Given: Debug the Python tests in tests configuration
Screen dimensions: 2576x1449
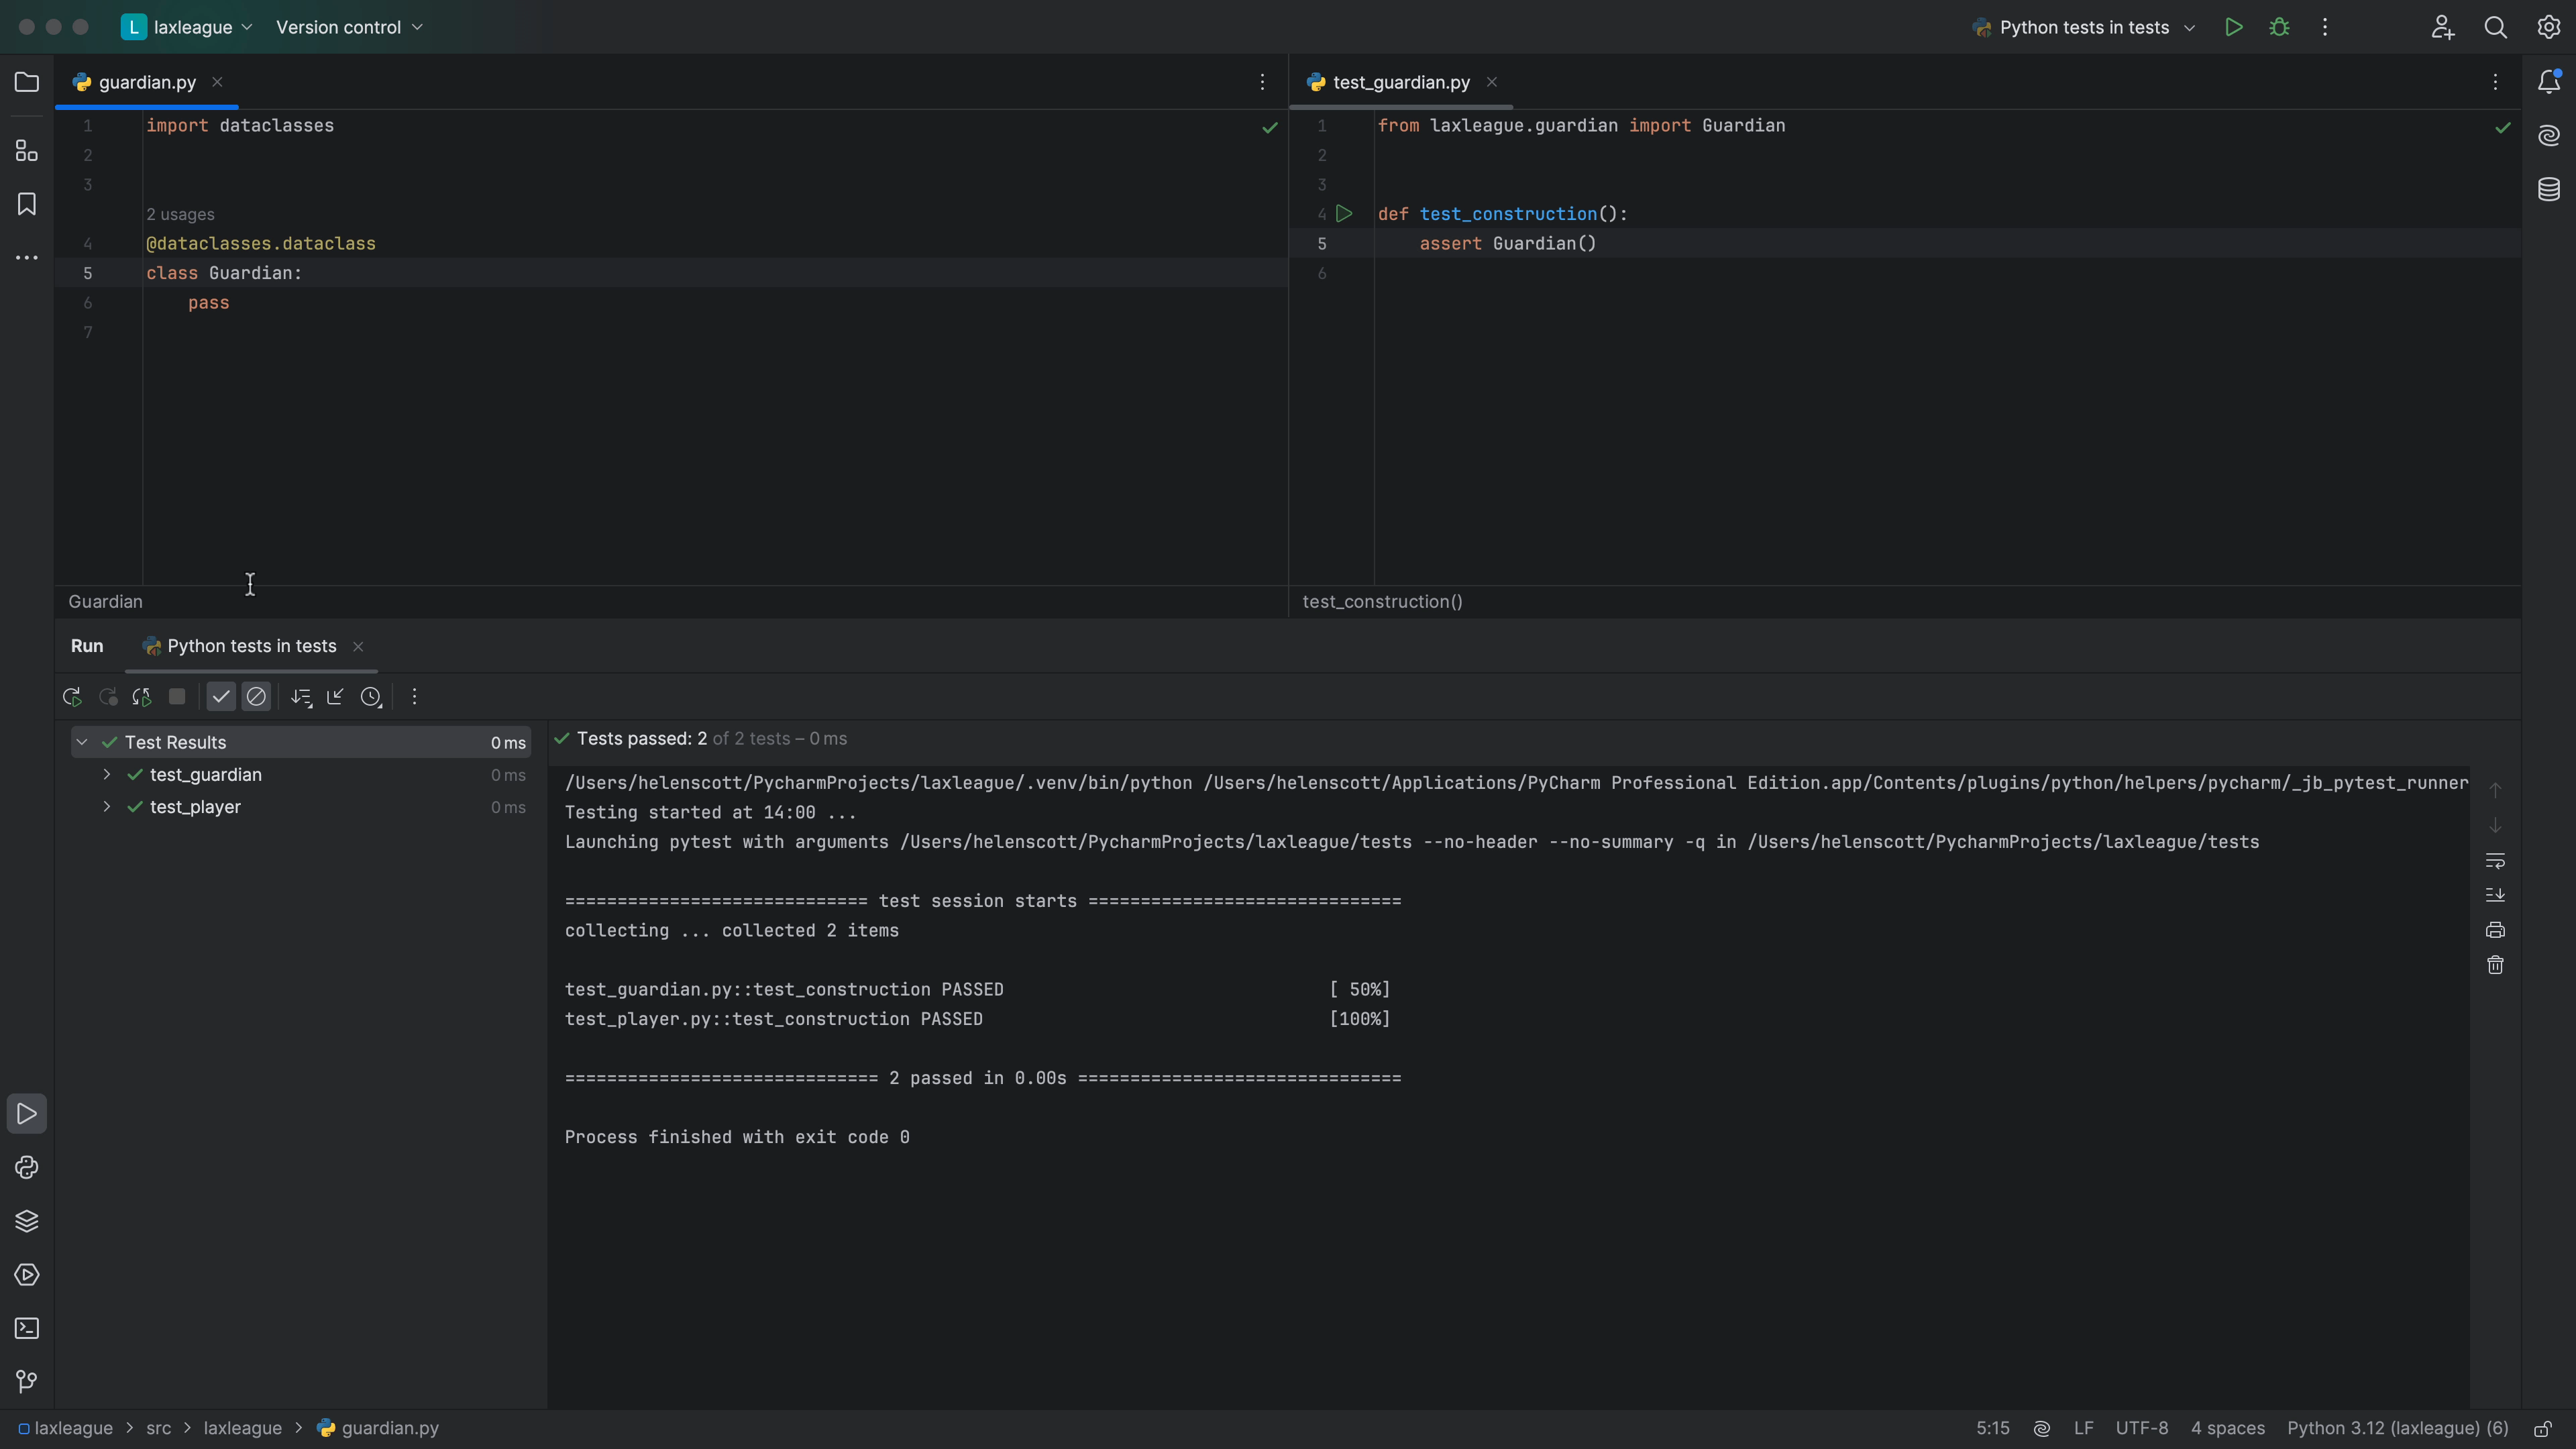Looking at the screenshot, I should 2279,27.
